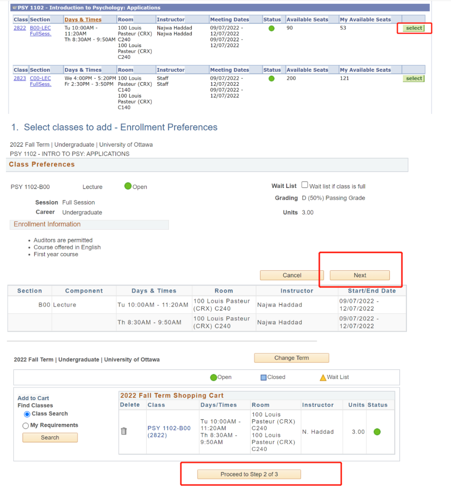Click the green Open legend icon
This screenshot has height=489, width=451.
pyautogui.click(x=214, y=378)
